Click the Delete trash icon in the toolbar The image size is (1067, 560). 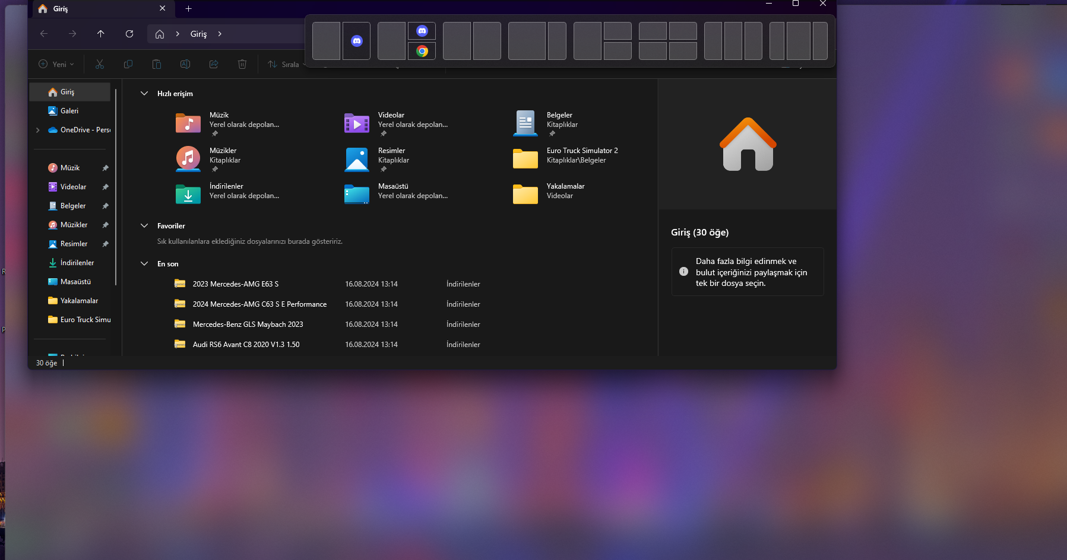click(x=242, y=64)
